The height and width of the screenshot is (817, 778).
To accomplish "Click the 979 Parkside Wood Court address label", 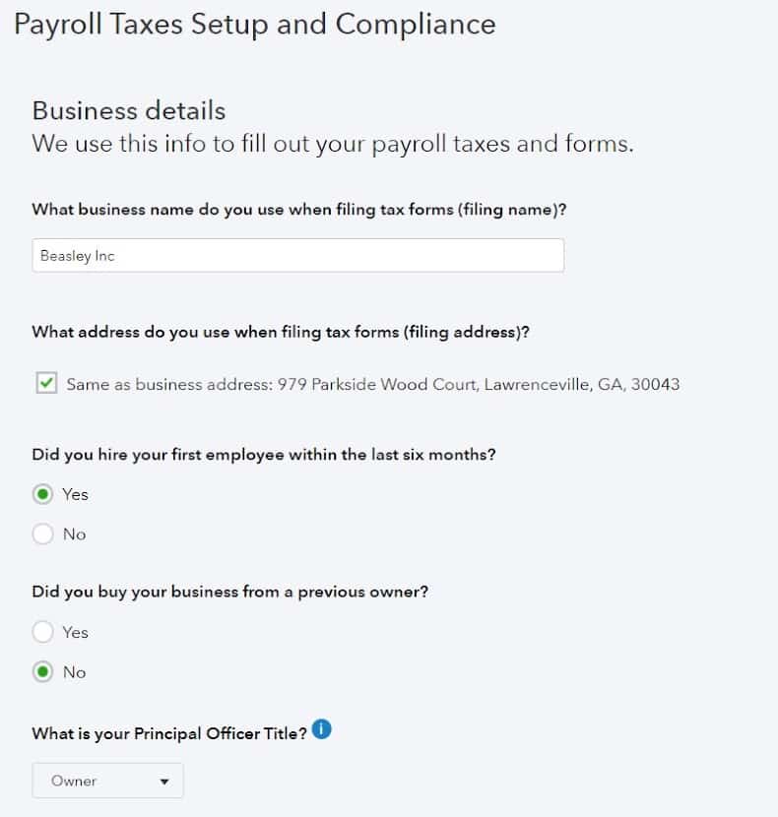I will pos(373,384).
